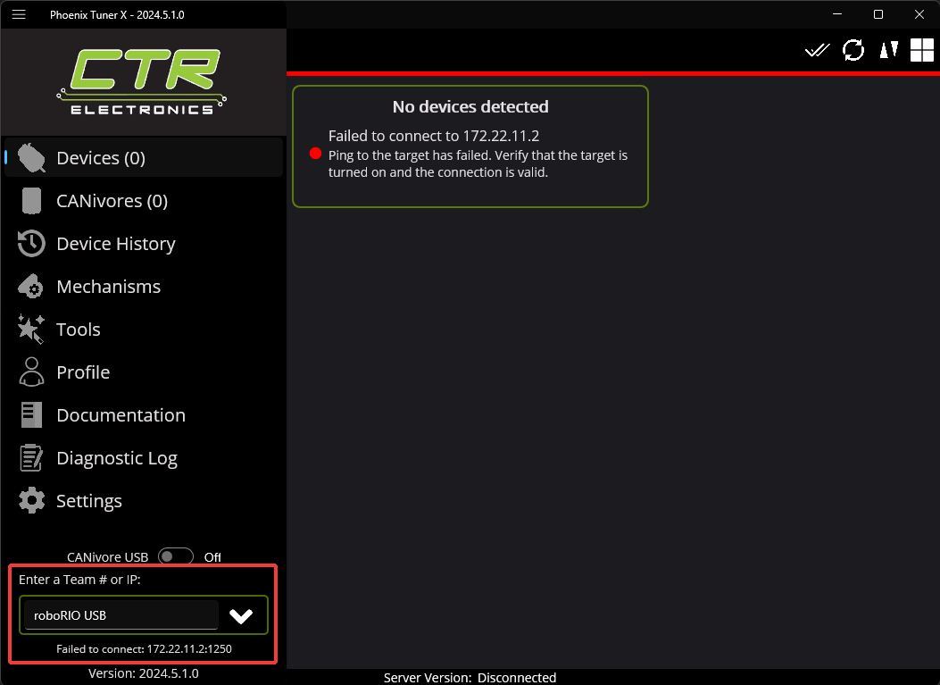940x685 pixels.
Task: Click the Tools magic wand icon
Action: (x=31, y=330)
